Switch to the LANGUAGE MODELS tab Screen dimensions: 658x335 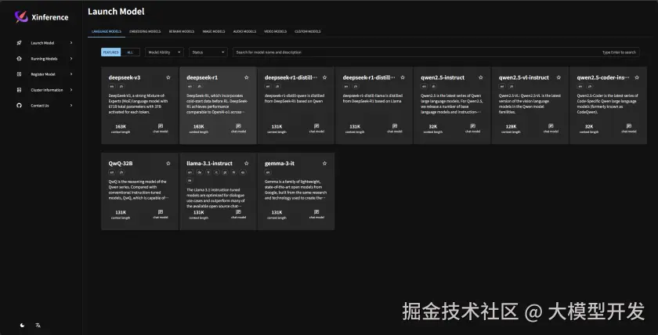point(107,31)
